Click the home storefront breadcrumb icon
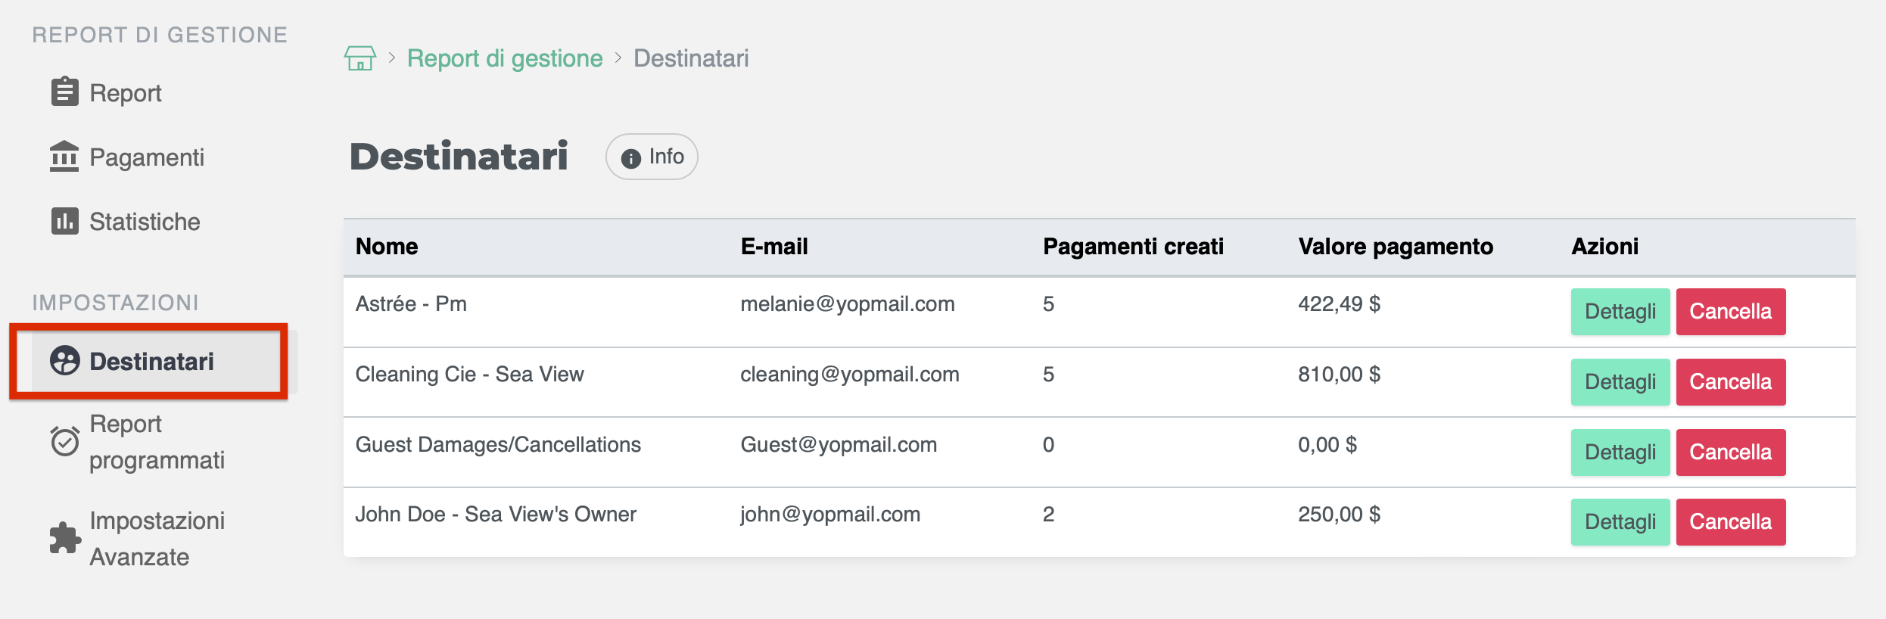 360,58
